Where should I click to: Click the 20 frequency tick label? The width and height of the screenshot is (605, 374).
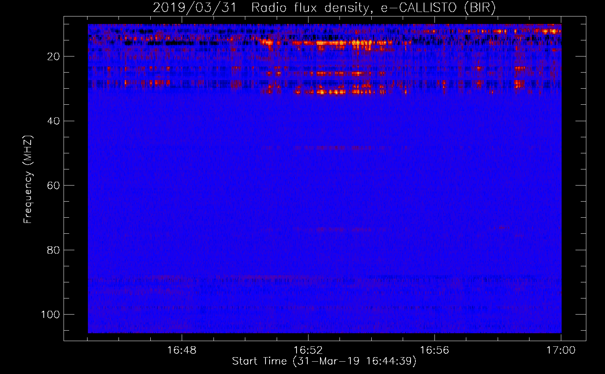pyautogui.click(x=53, y=56)
